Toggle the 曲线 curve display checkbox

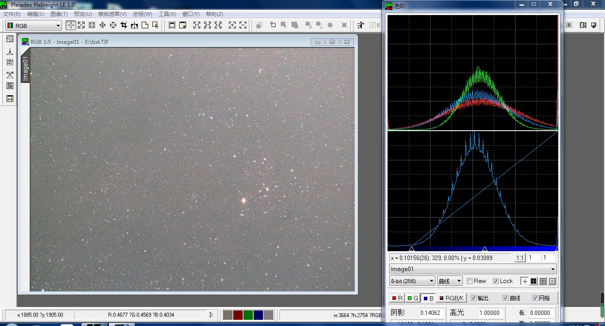505,298
